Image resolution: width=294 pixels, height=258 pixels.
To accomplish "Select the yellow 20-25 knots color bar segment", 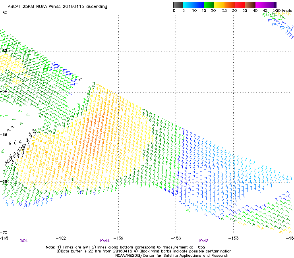I will pyautogui.click(x=219, y=5).
